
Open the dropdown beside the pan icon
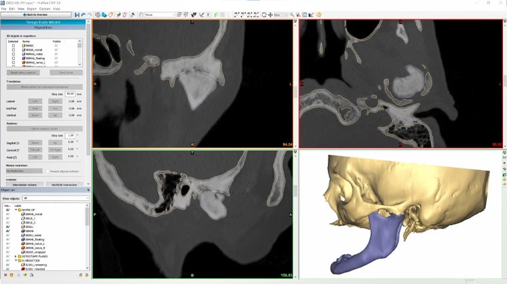281,15
